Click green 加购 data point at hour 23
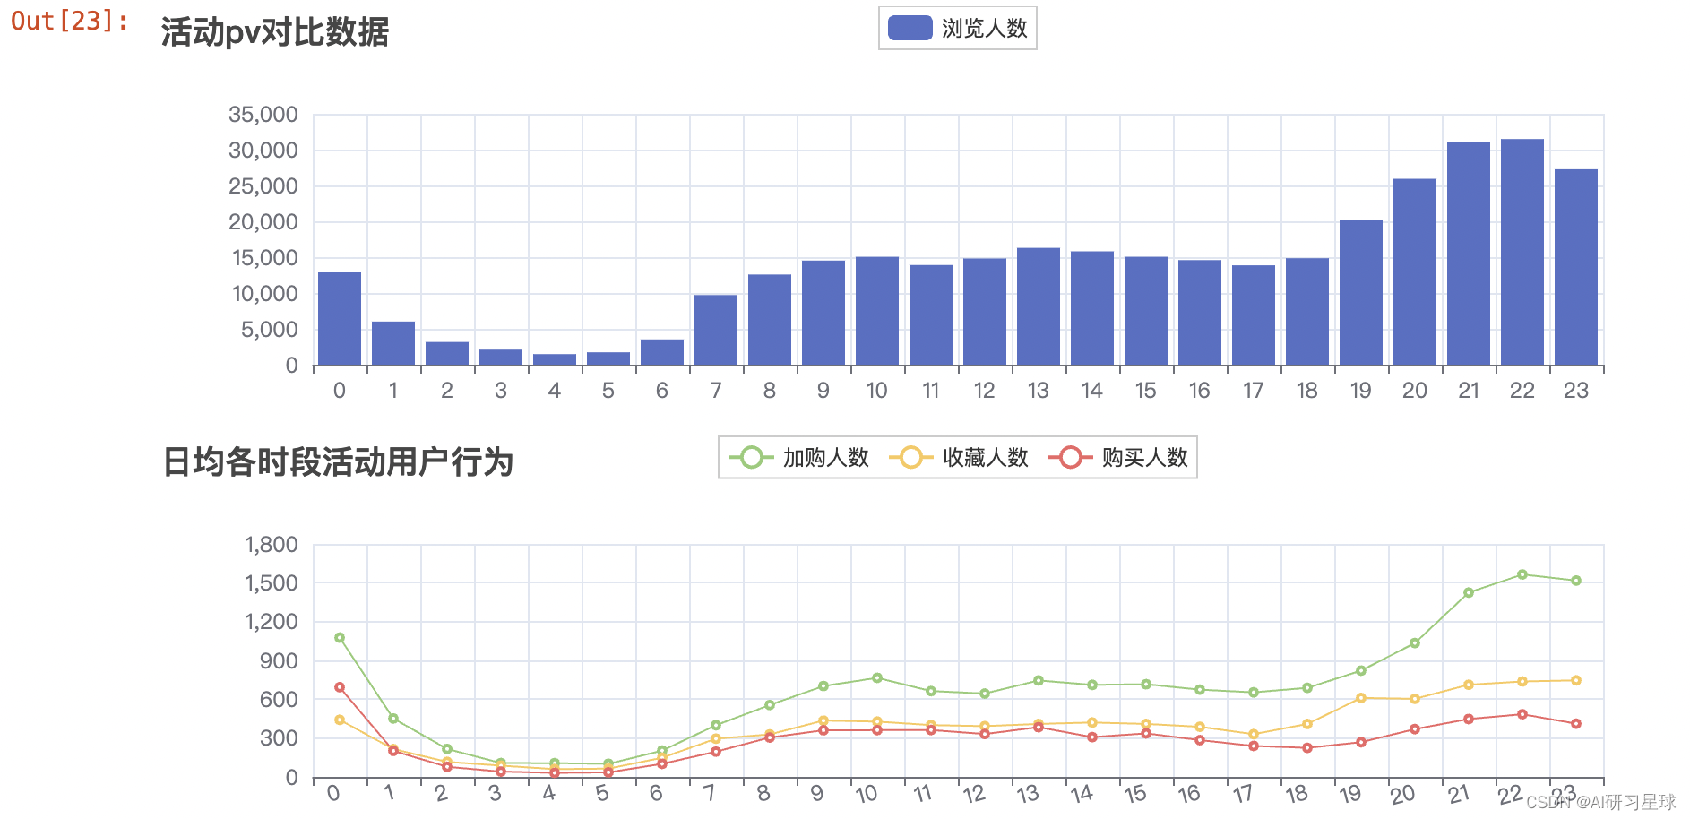The width and height of the screenshot is (1690, 819). (1576, 581)
